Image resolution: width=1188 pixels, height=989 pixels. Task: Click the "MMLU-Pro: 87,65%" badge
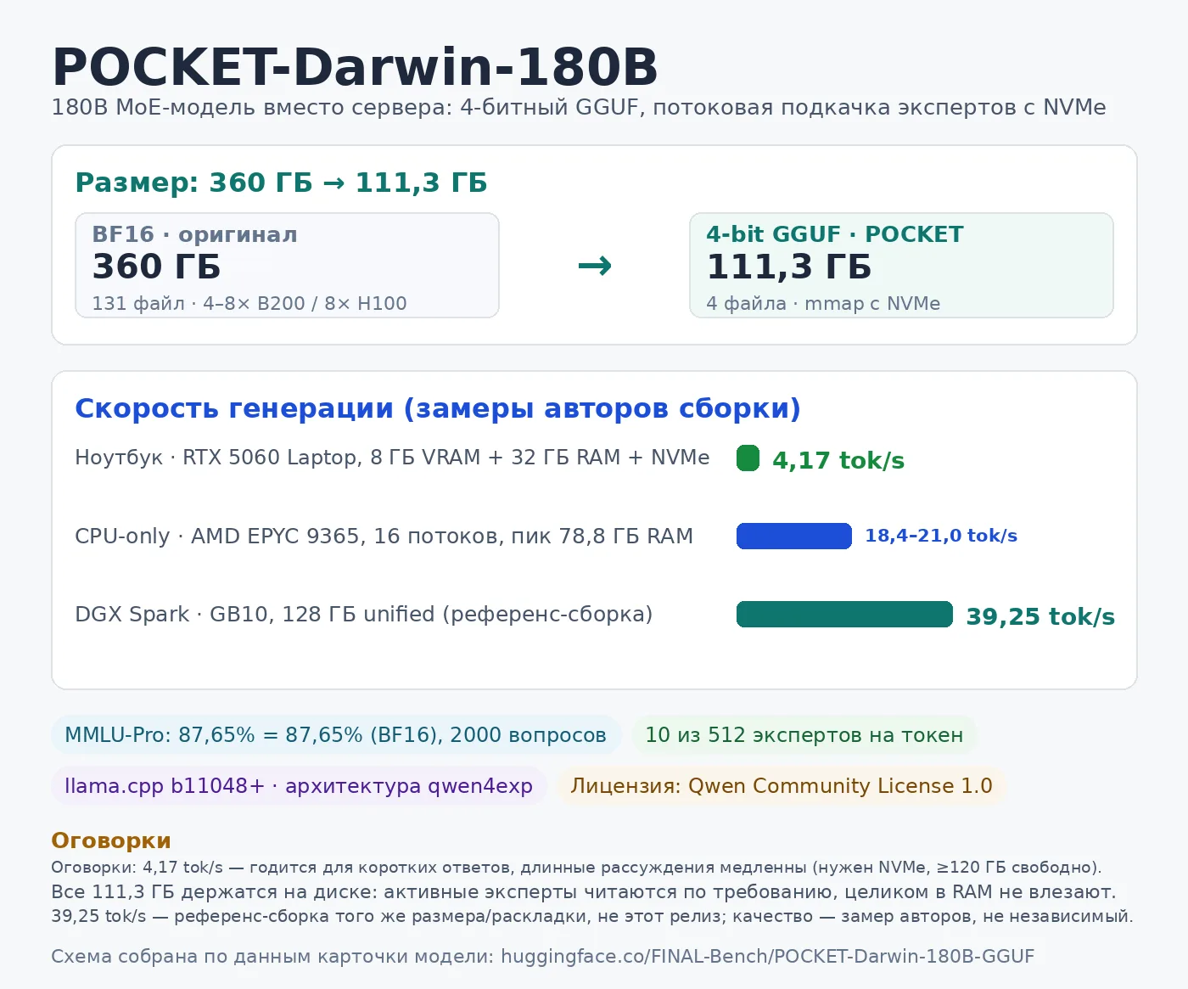coord(336,735)
